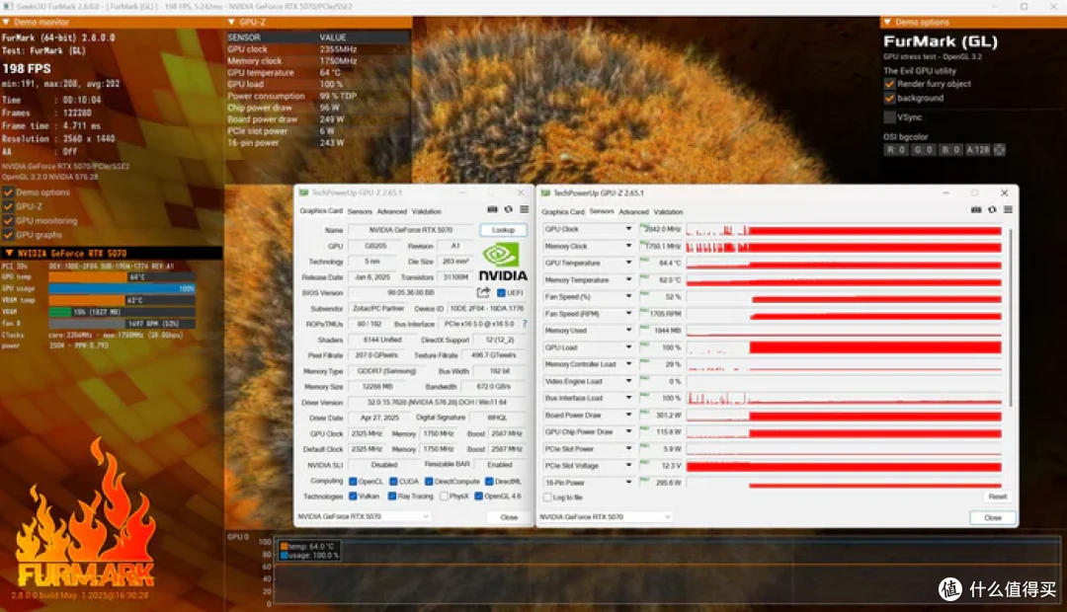Click screenshot camera icon in Sensors window
Viewport: 1067px width, 612px height.
coord(976,209)
